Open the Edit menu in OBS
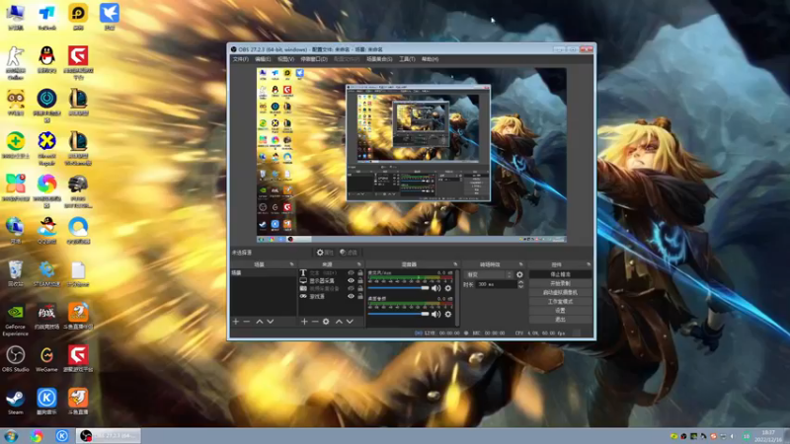Image resolution: width=790 pixels, height=444 pixels. [263, 59]
